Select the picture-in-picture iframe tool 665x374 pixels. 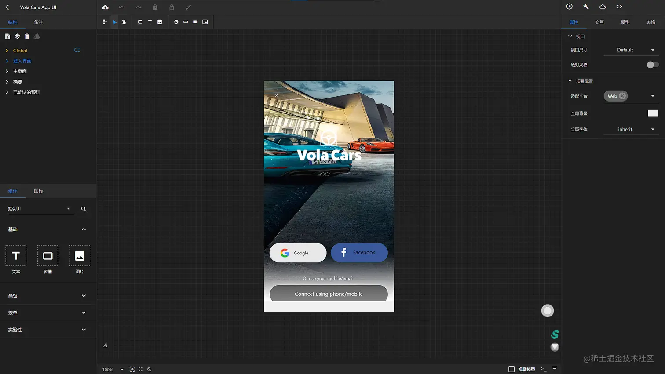click(205, 22)
